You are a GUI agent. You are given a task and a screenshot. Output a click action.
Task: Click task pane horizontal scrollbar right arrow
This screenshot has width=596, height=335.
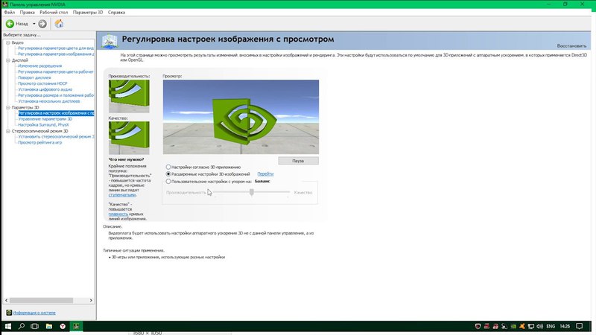[91, 300]
